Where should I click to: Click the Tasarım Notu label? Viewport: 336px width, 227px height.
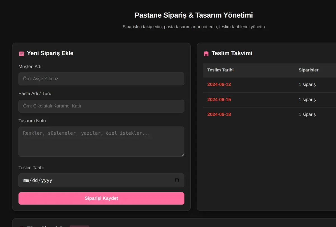click(x=32, y=121)
